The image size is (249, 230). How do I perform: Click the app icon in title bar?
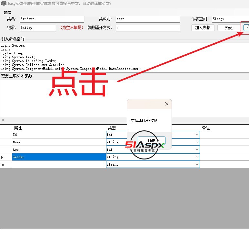[4, 4]
